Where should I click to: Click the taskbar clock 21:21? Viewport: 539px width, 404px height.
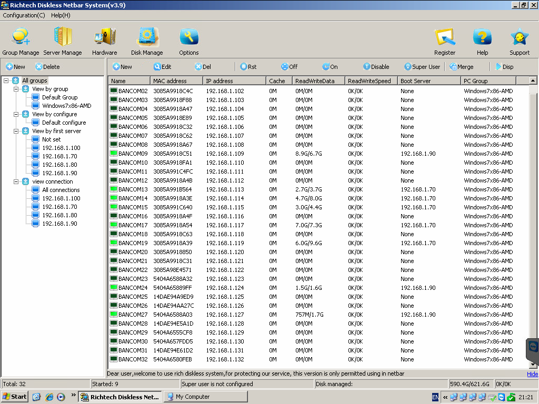526,397
